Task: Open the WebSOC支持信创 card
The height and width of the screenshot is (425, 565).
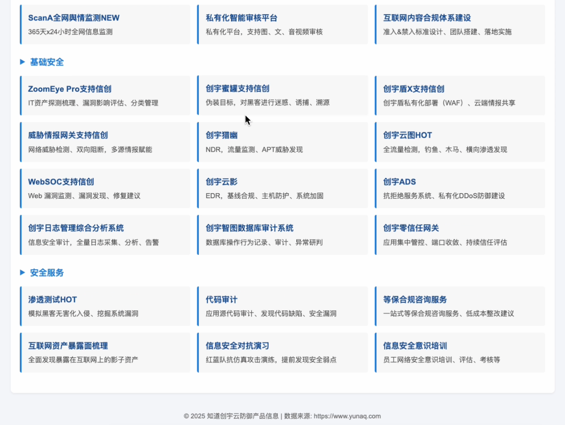Action: [x=105, y=189]
